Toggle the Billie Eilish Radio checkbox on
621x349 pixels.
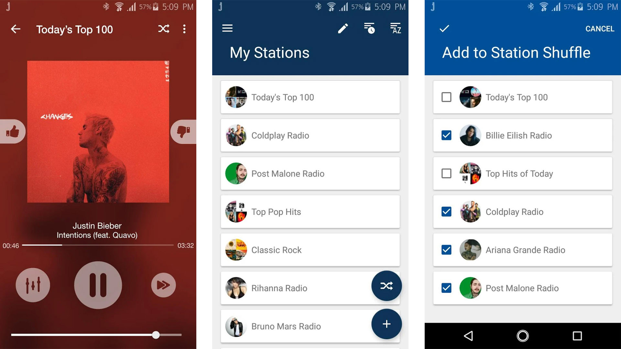(x=446, y=135)
